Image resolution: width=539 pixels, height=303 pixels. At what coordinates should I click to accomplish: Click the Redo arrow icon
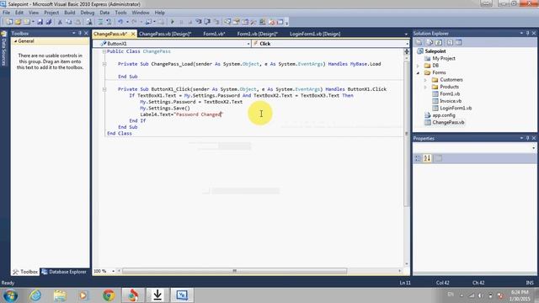134,22
